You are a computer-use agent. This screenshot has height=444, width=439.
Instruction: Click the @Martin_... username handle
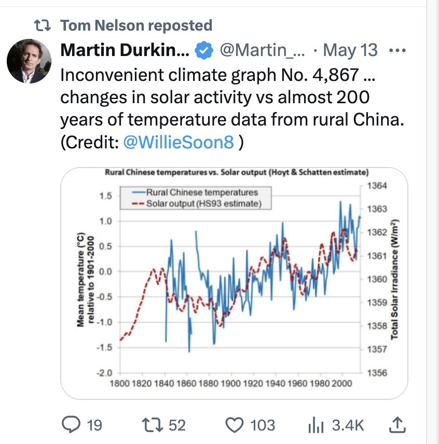(x=262, y=50)
